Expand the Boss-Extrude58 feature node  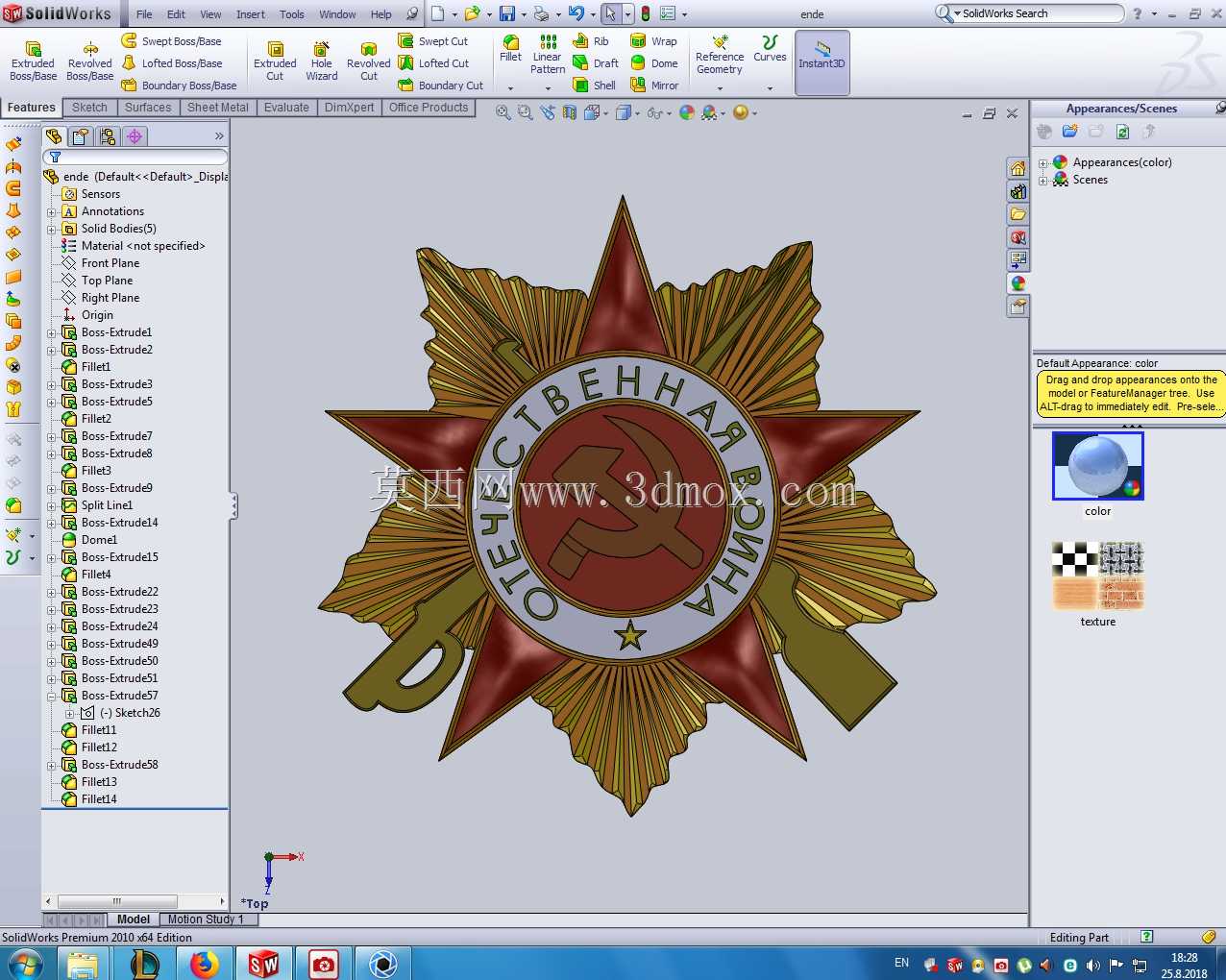coord(52,765)
